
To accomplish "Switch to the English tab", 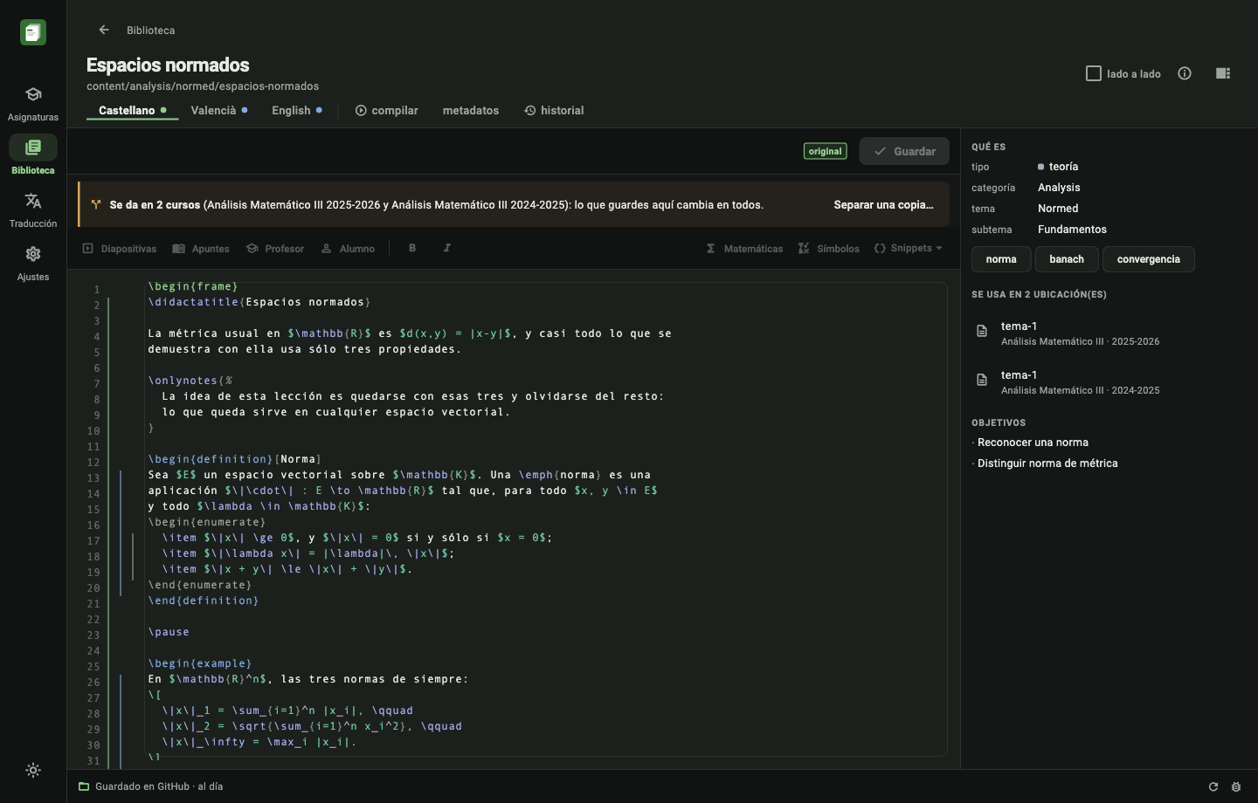I will click(x=297, y=110).
